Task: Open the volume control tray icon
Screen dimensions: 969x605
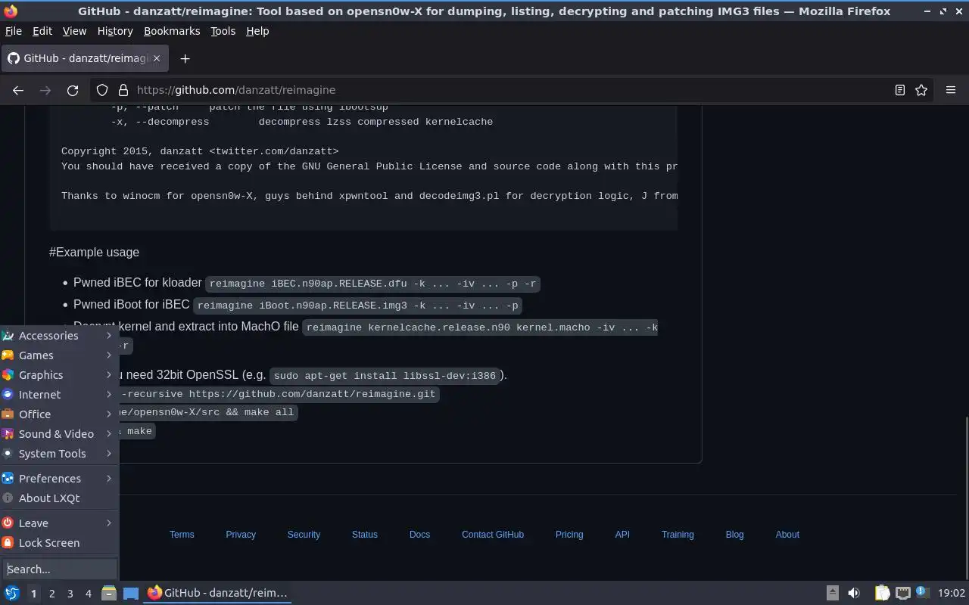Action: (854, 593)
